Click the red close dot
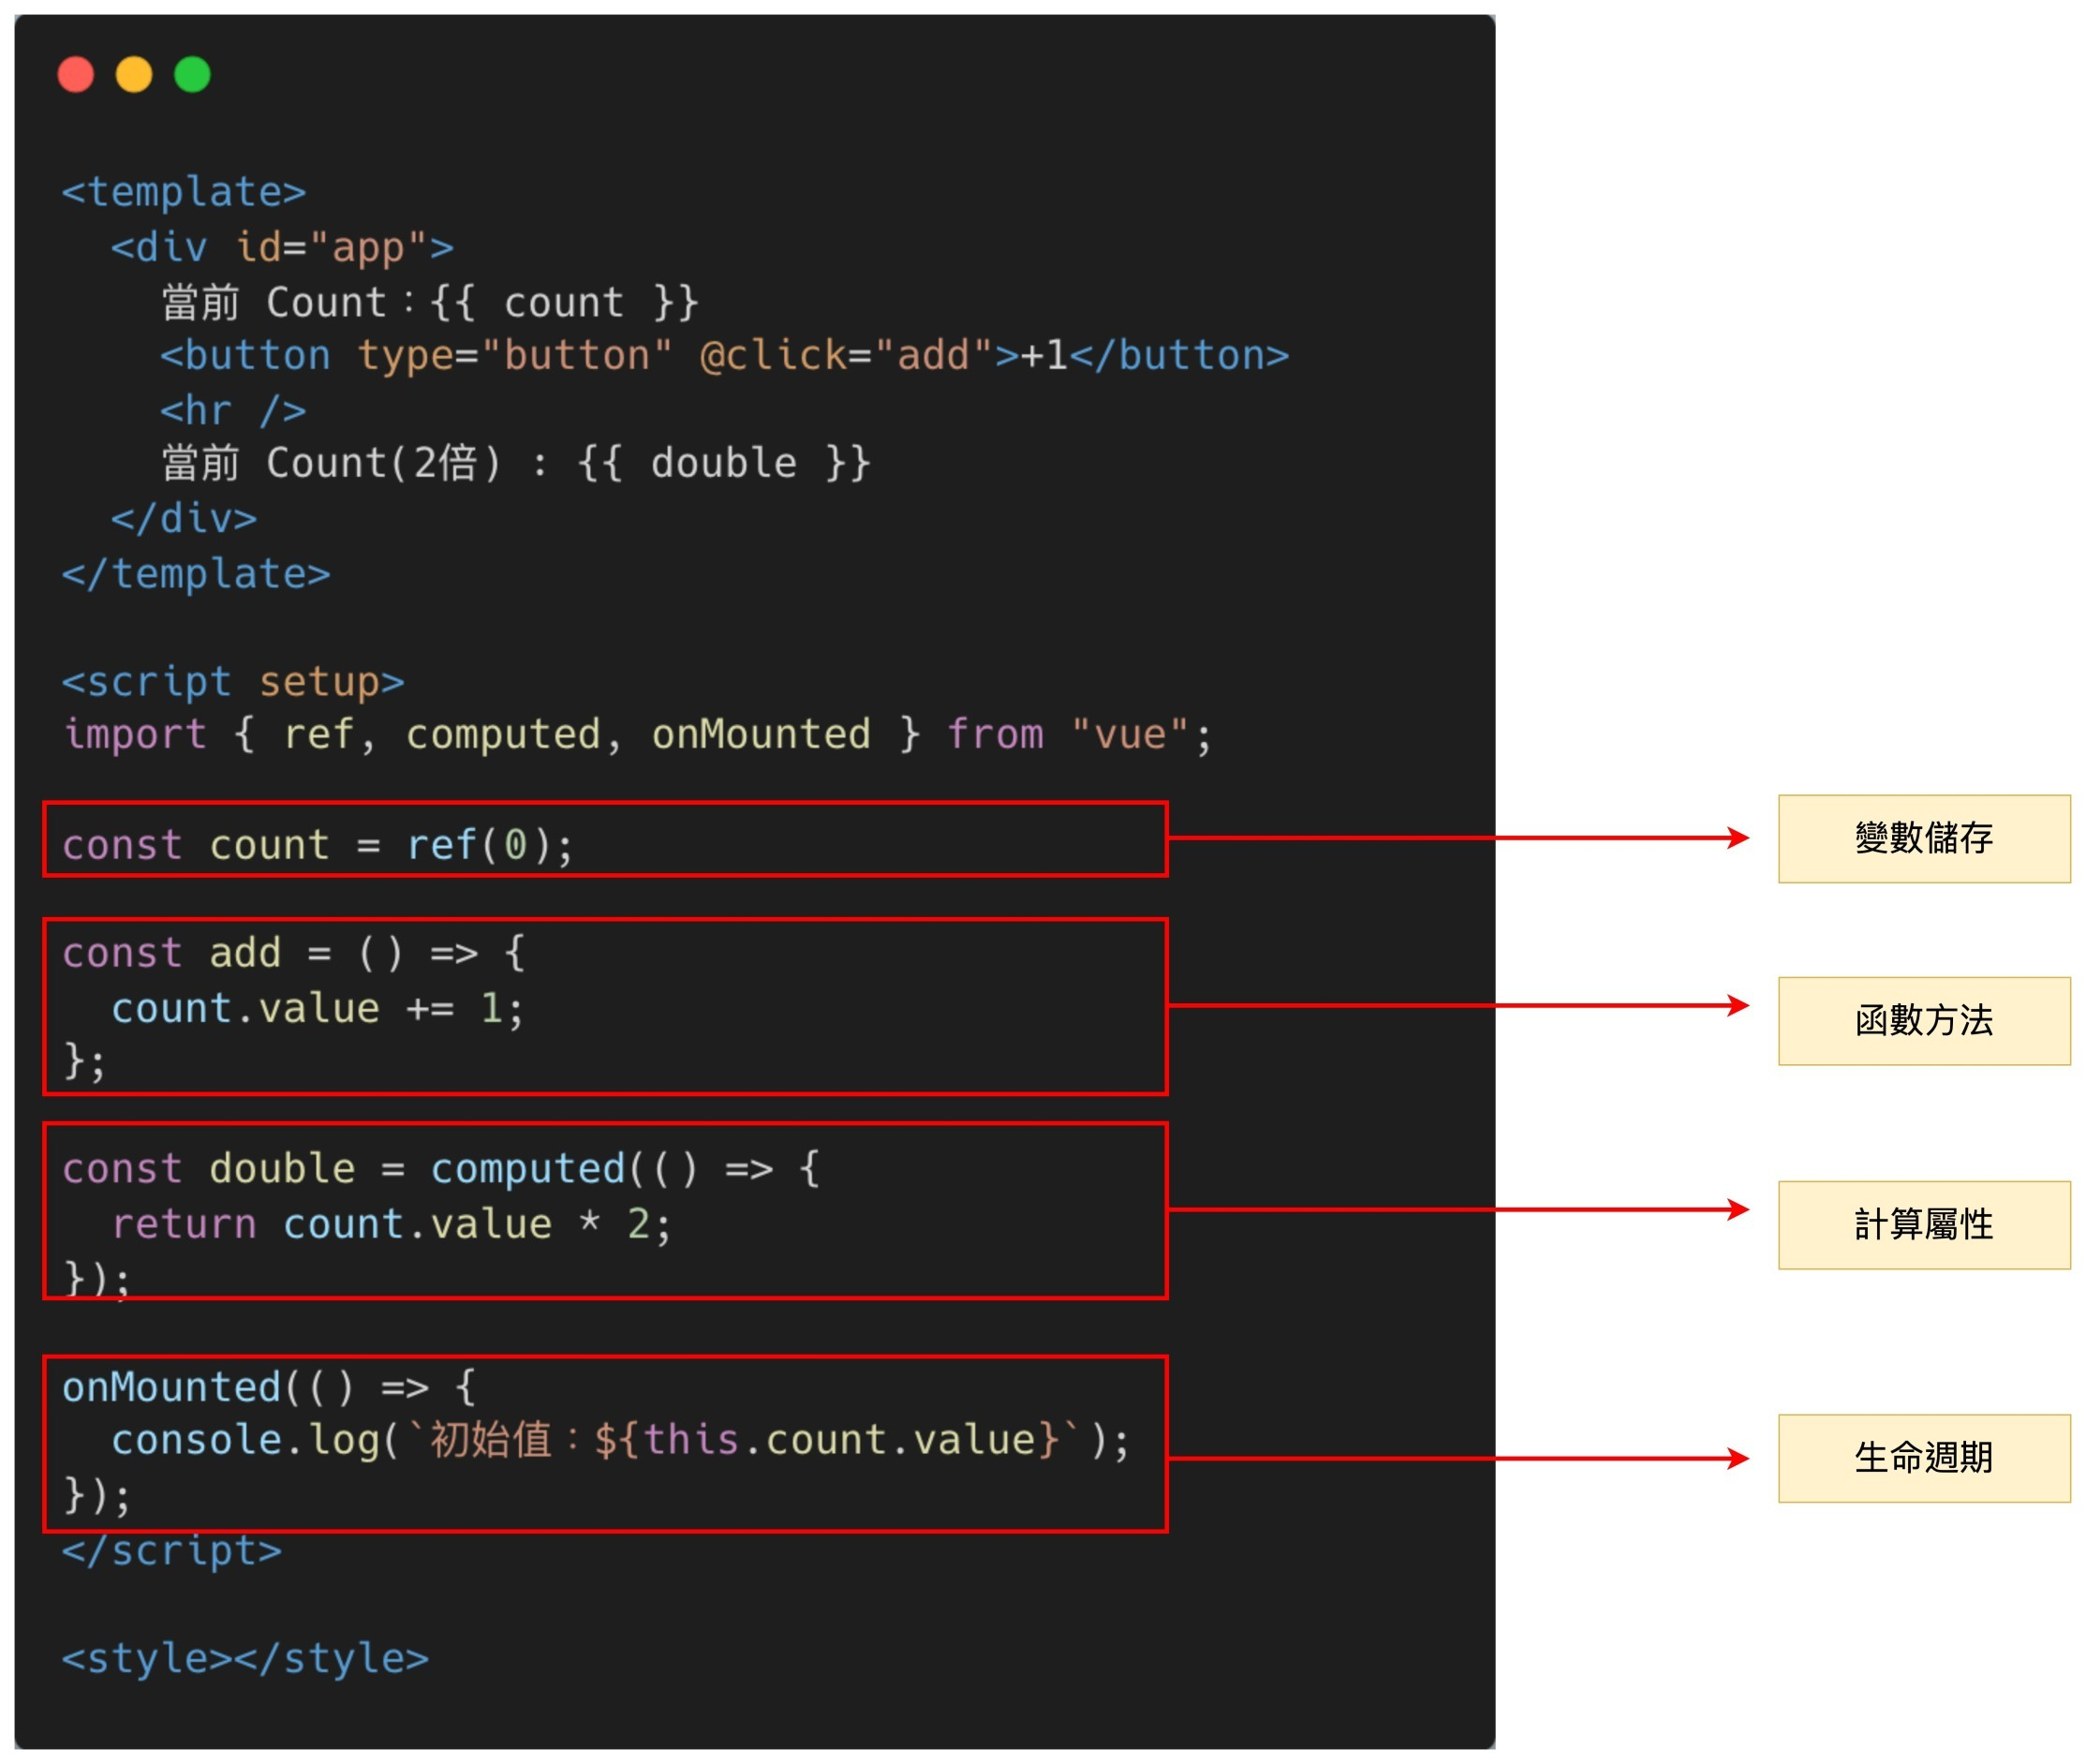 pos(76,75)
